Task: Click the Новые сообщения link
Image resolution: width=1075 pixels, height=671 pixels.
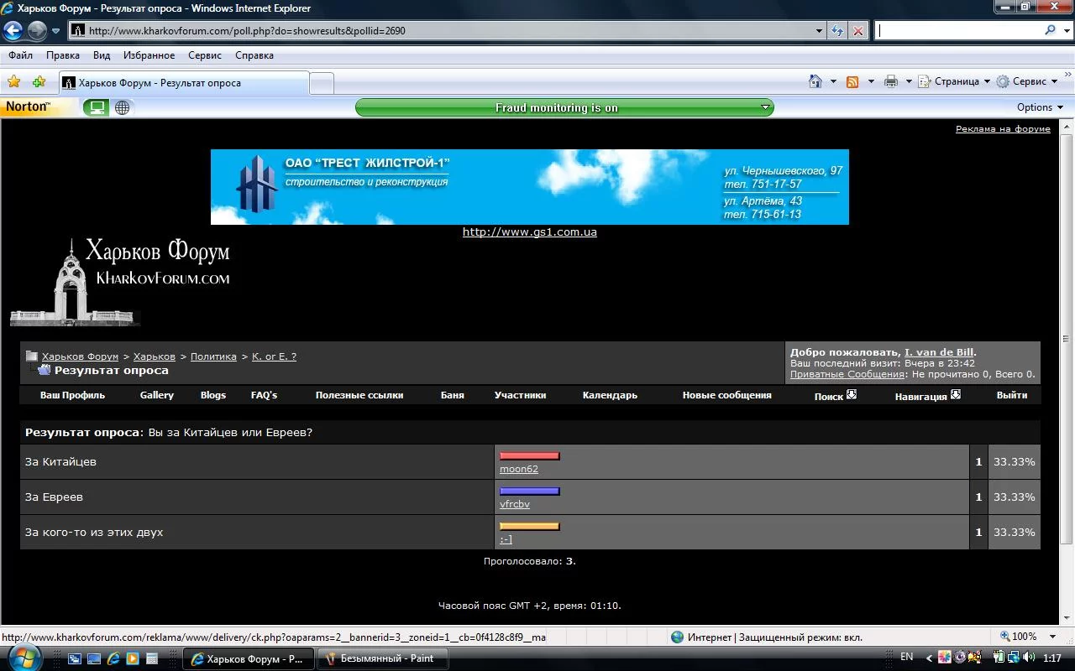Action: [x=726, y=395]
